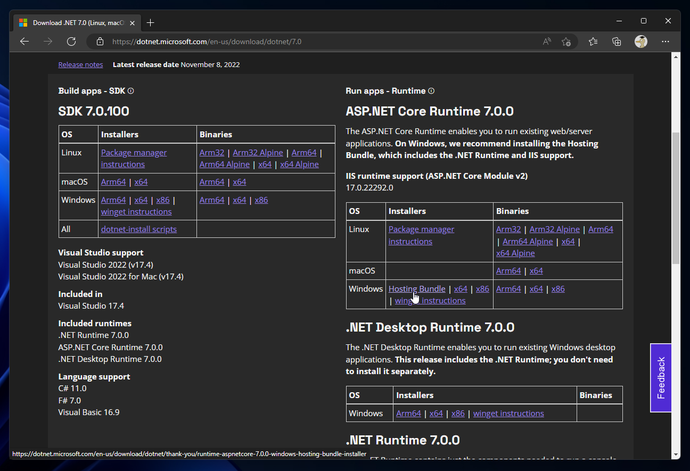Open the Favorites list icon
The width and height of the screenshot is (690, 471).
pos(593,42)
